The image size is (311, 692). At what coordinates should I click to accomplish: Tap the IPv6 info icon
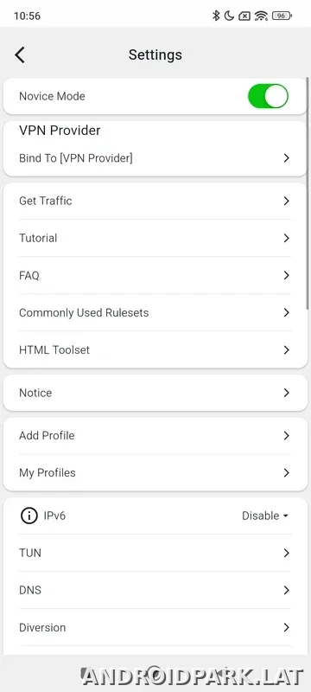click(29, 516)
